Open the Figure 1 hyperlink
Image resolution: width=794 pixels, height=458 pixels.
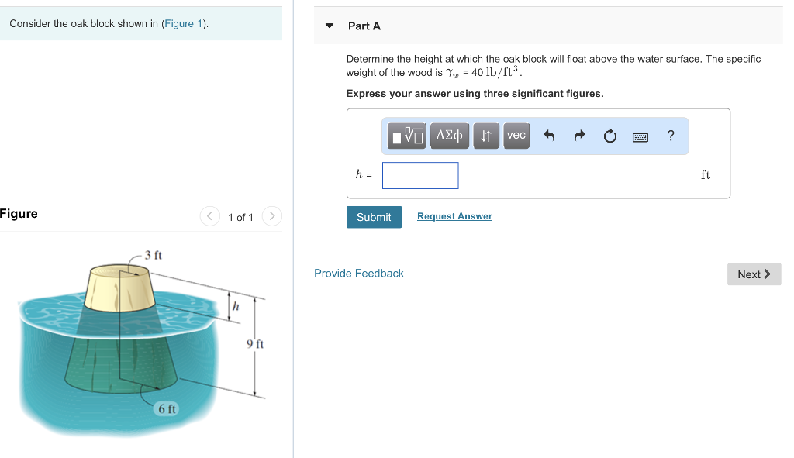point(182,23)
